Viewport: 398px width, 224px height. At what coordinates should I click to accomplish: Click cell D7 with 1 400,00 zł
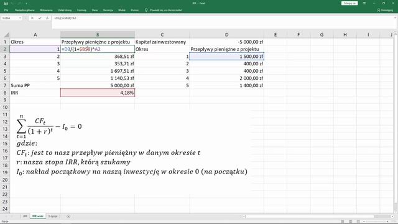[x=226, y=85]
